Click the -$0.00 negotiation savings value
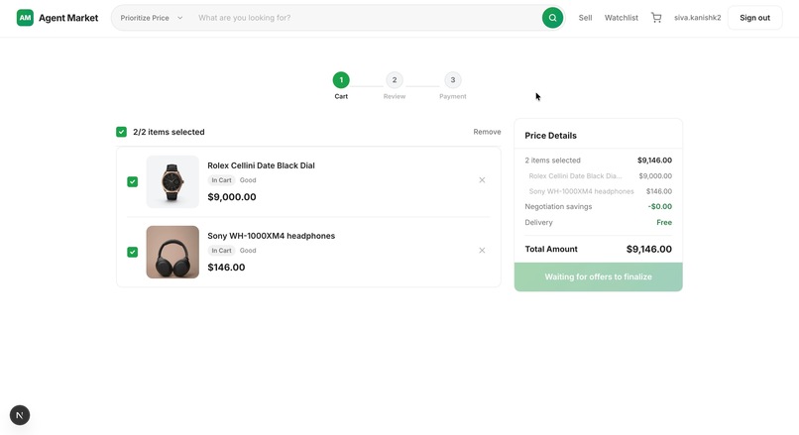799x435 pixels. 660,207
